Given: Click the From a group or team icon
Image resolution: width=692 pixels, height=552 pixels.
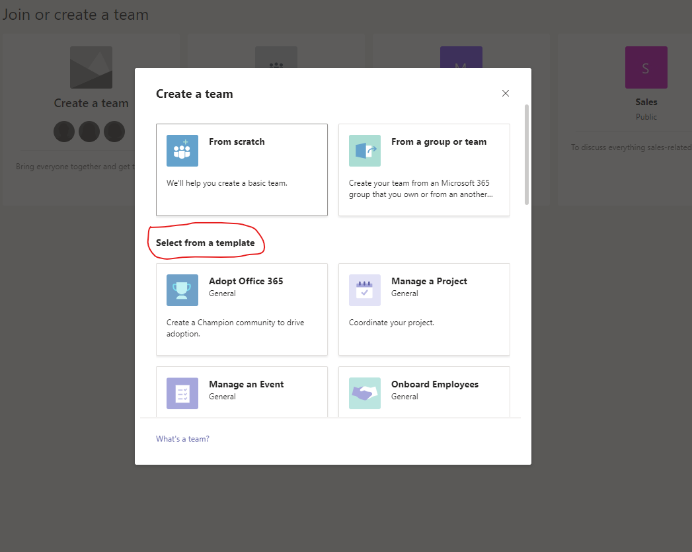Looking at the screenshot, I should [x=365, y=151].
